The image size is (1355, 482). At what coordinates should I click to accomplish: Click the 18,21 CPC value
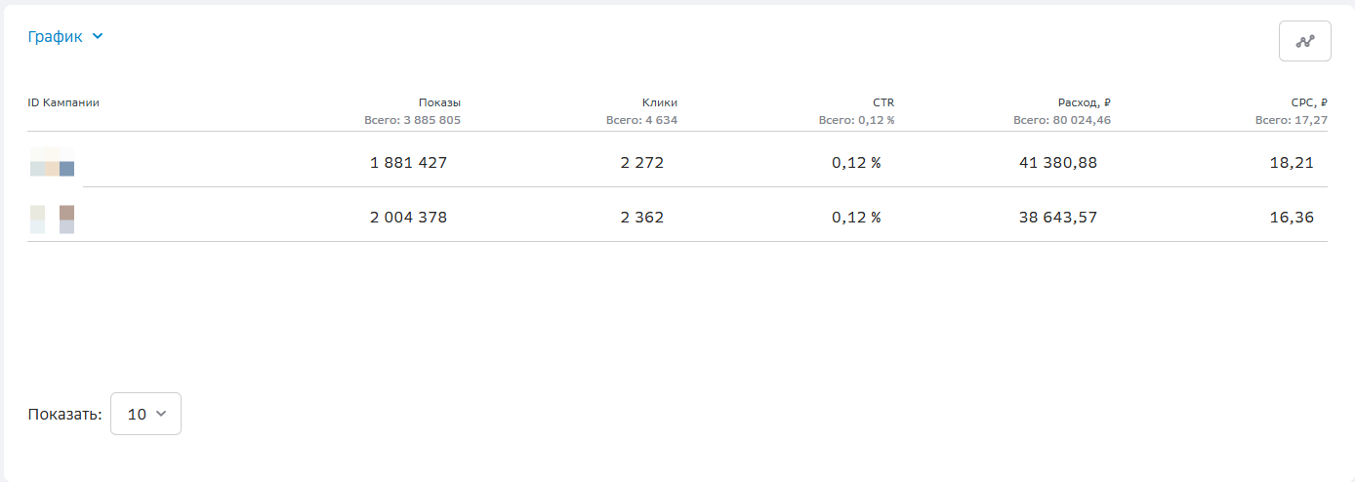point(1293,163)
